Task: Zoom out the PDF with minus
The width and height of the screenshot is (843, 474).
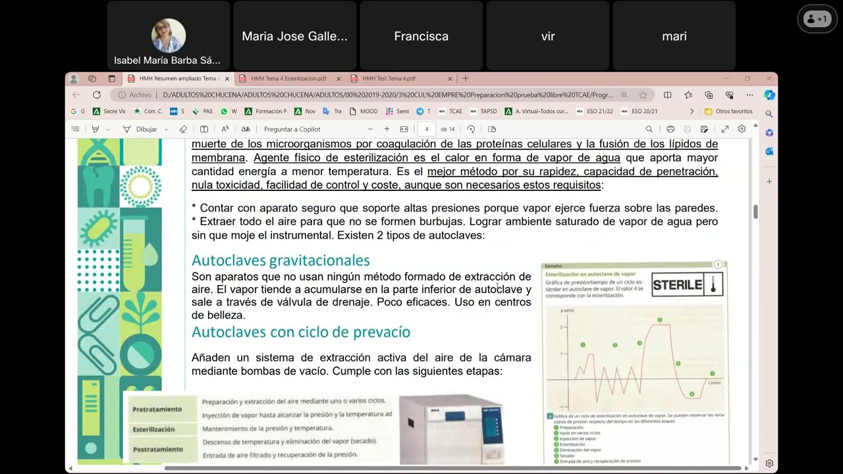Action: tap(370, 129)
